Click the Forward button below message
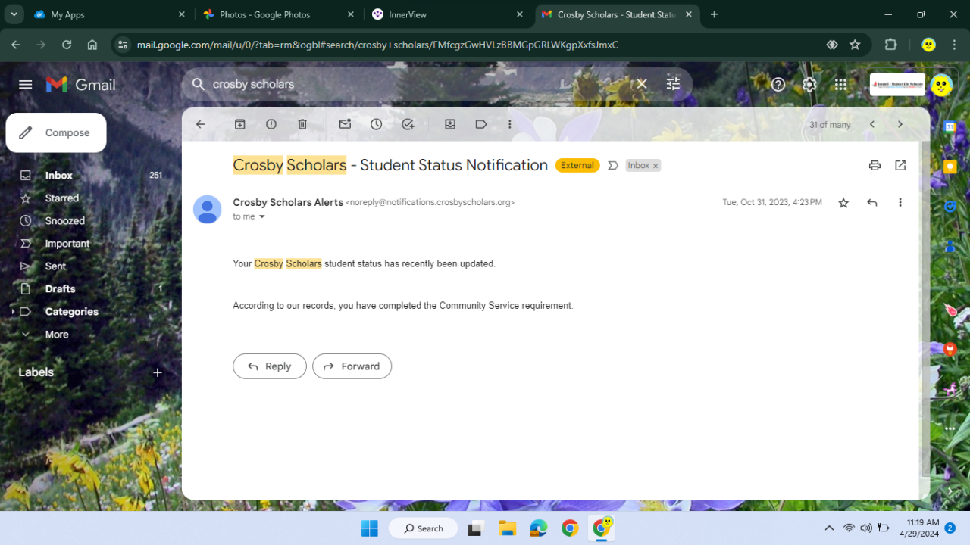The image size is (970, 545). click(352, 366)
